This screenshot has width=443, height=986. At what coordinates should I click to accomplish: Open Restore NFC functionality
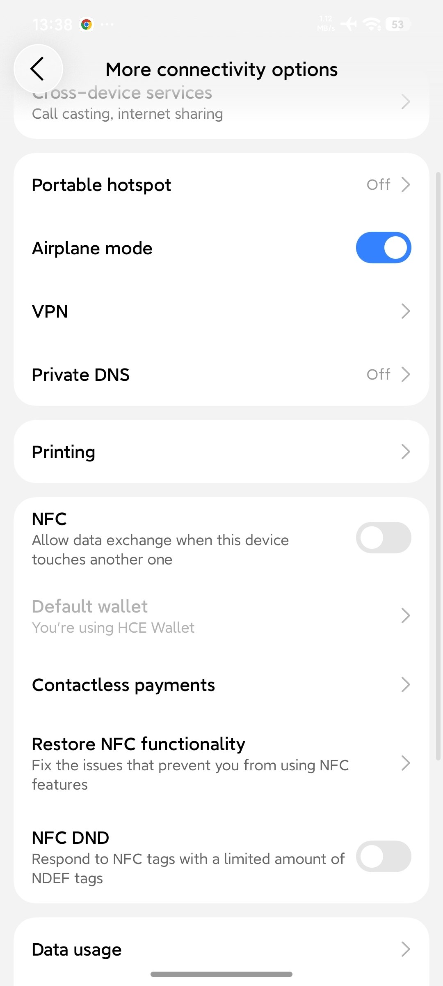(221, 764)
